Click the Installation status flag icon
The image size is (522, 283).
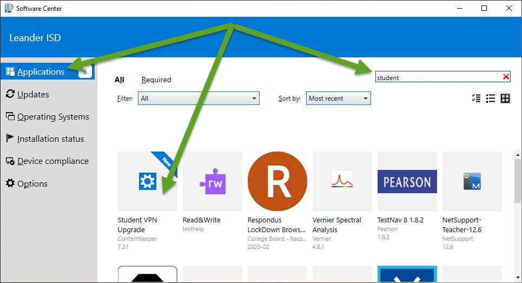[x=10, y=138]
